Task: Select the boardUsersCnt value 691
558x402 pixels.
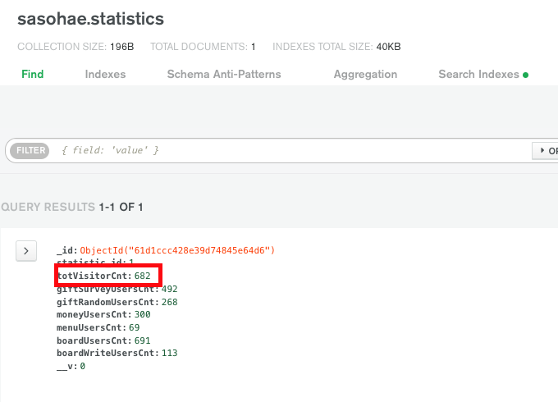Action: click(142, 340)
